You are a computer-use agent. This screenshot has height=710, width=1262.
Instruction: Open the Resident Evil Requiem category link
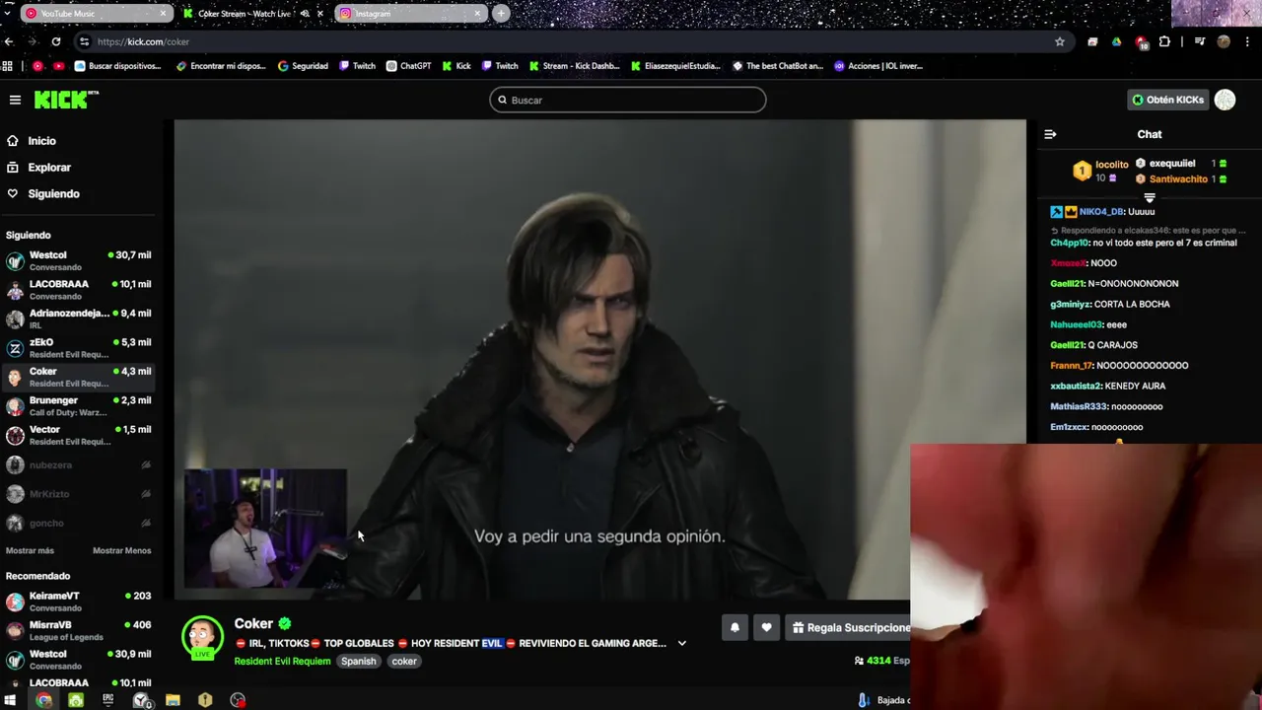pyautogui.click(x=282, y=661)
